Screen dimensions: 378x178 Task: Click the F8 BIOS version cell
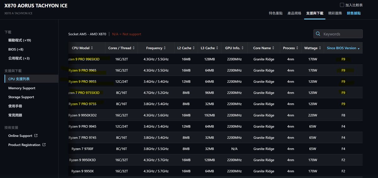coord(343,115)
